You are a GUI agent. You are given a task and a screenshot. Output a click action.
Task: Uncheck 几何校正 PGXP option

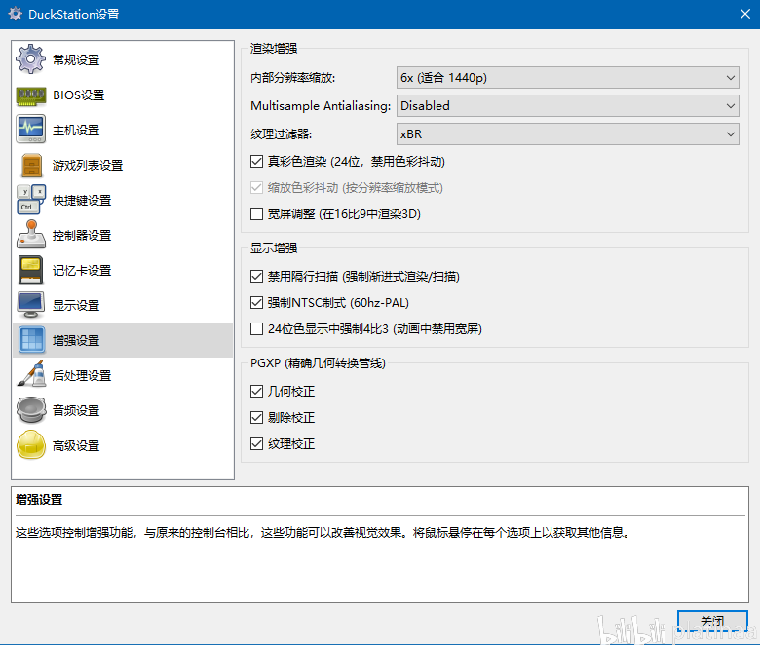[256, 391]
